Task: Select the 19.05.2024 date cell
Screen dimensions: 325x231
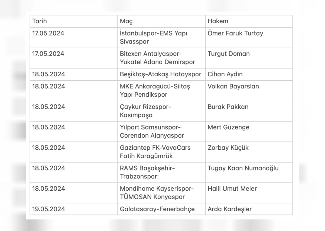Action: (49, 209)
